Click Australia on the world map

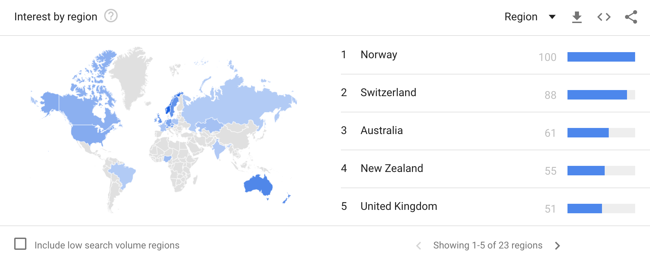[x=258, y=185]
